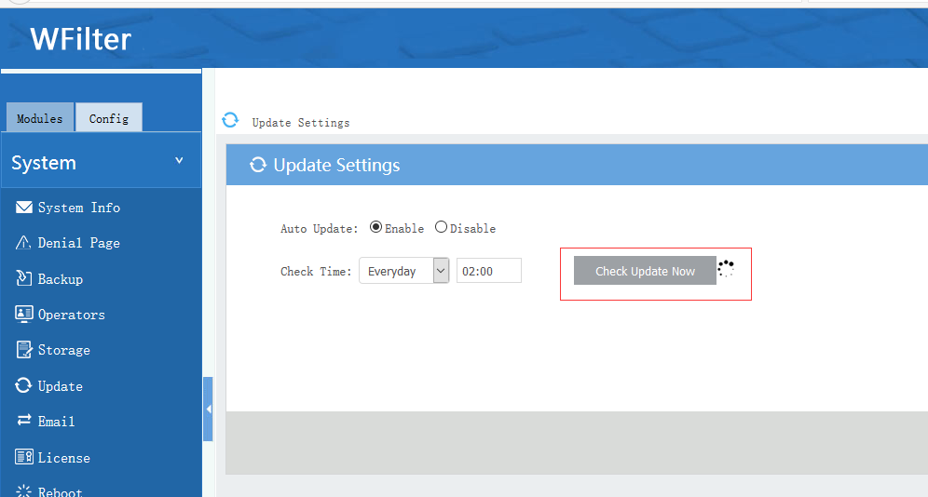Click the Email arrows icon

point(23,420)
